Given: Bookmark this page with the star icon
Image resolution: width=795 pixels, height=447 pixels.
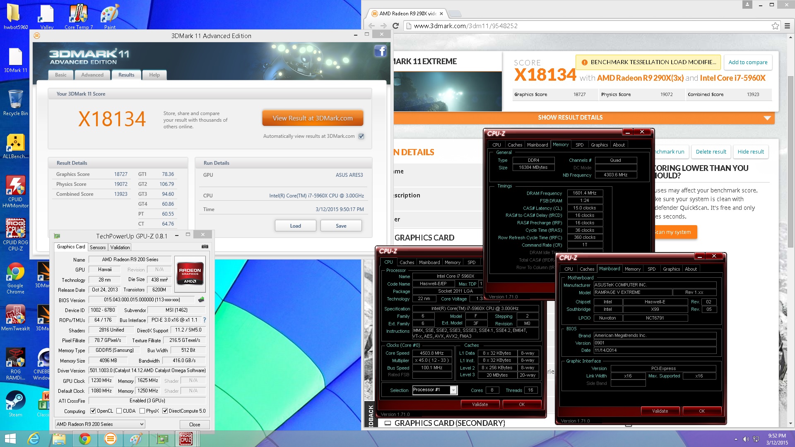Looking at the screenshot, I should 775,26.
